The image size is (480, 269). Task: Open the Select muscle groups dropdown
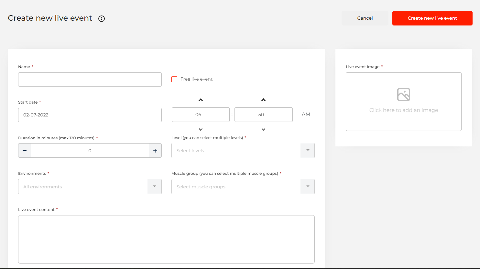[x=243, y=187]
